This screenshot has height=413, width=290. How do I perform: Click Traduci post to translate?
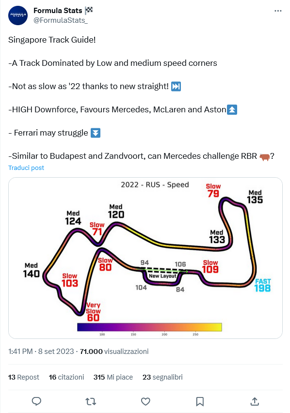[26, 168]
